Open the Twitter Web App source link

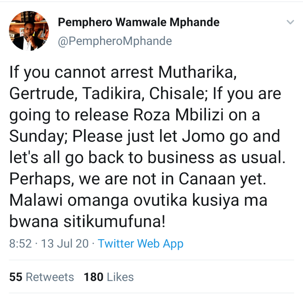click(140, 244)
